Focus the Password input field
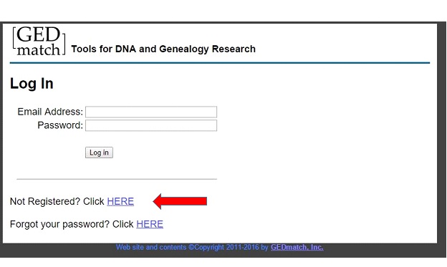This screenshot has width=447, height=267. 151,125
